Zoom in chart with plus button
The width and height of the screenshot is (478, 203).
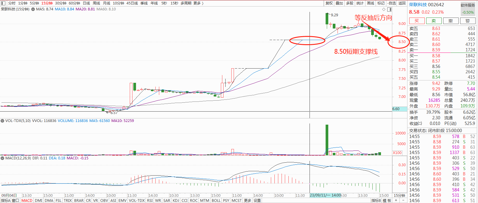(396, 201)
